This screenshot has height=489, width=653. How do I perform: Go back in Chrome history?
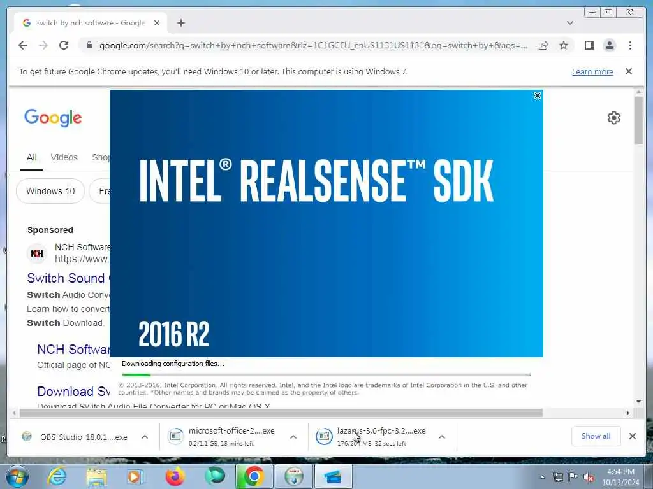click(x=23, y=45)
